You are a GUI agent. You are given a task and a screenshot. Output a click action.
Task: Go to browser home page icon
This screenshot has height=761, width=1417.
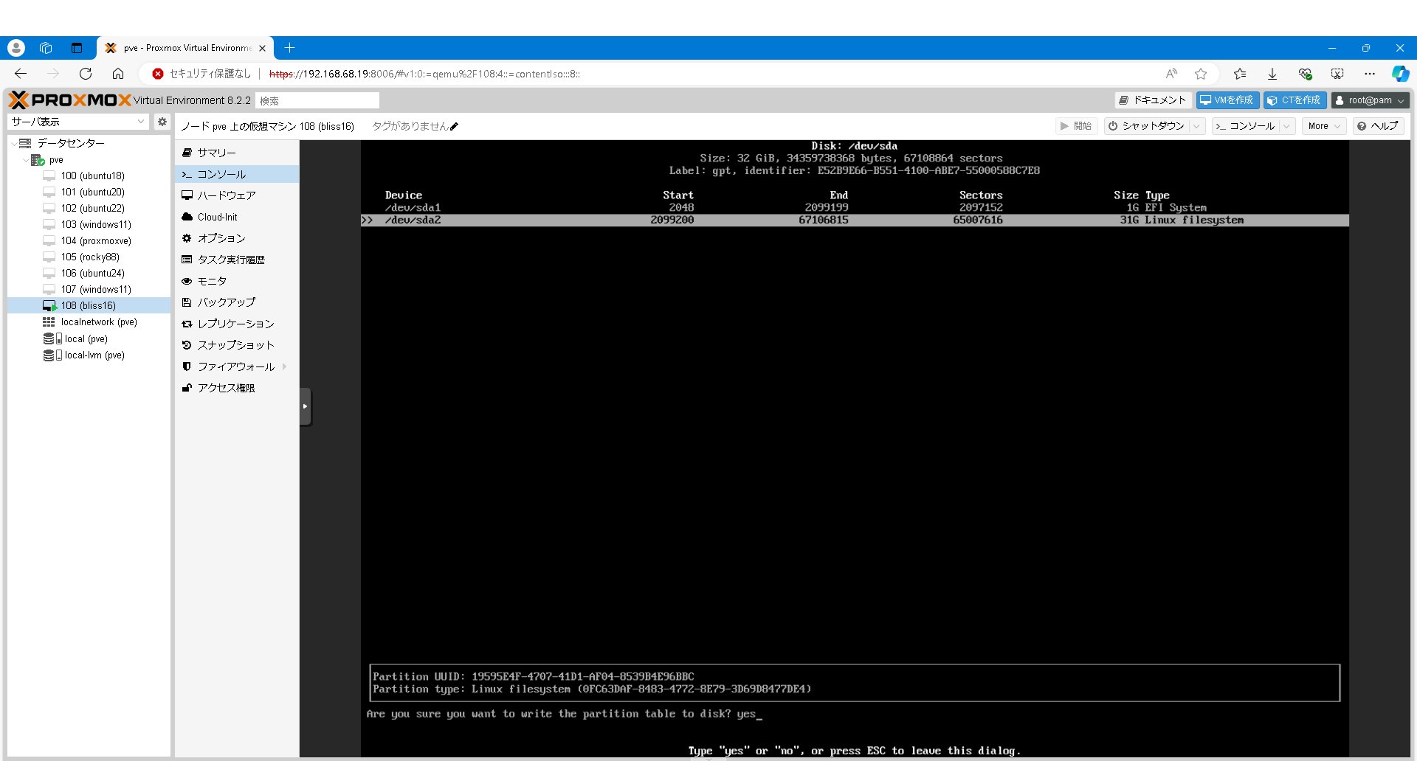[118, 74]
